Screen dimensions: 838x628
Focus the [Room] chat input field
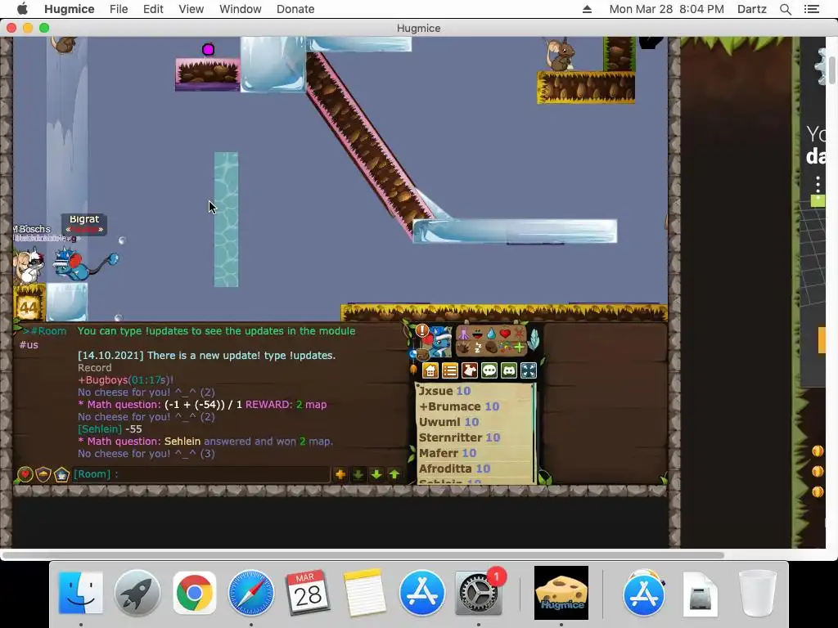click(201, 474)
